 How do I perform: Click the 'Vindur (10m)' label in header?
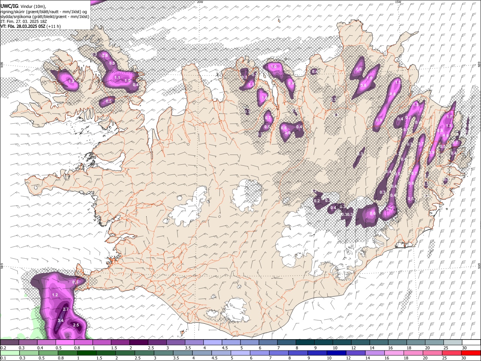tap(33, 6)
